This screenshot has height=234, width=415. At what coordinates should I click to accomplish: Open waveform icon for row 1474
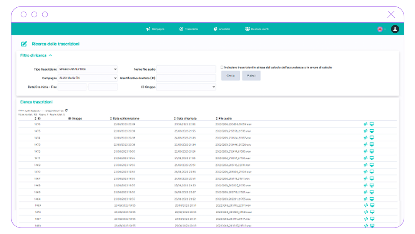pos(365,138)
